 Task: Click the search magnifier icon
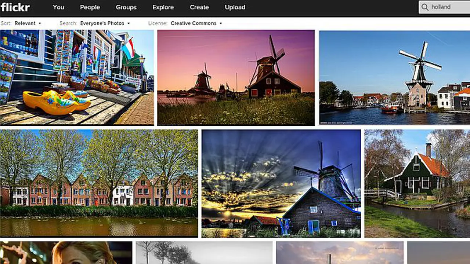pos(425,7)
